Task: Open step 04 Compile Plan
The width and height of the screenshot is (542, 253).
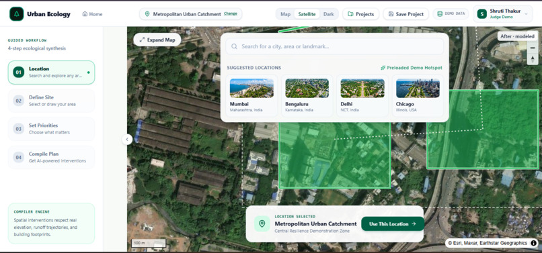Action: pos(51,158)
